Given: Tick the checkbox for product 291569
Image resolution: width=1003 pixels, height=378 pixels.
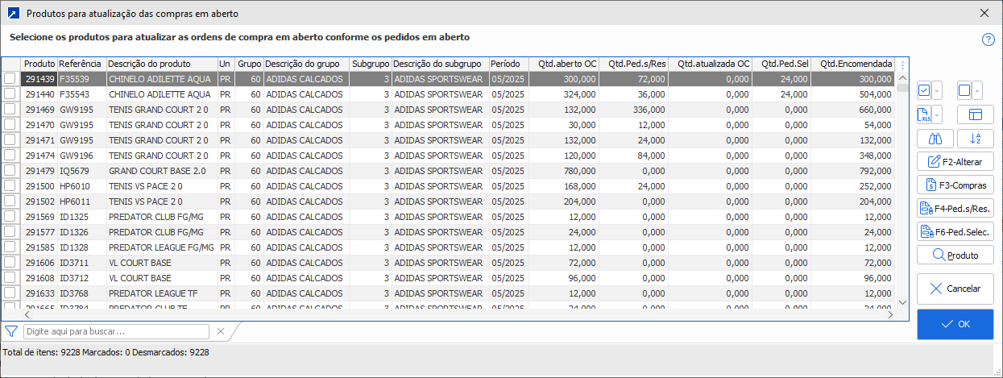Looking at the screenshot, I should pyautogui.click(x=10, y=217).
